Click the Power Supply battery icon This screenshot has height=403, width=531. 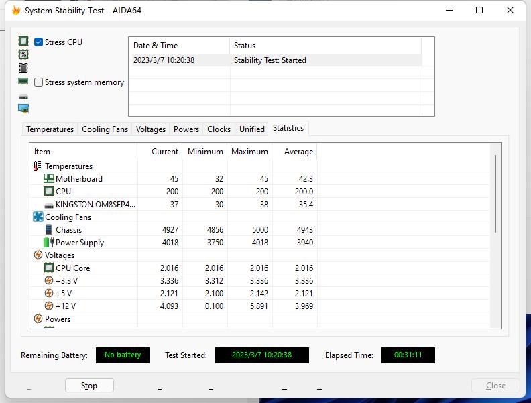pos(48,243)
